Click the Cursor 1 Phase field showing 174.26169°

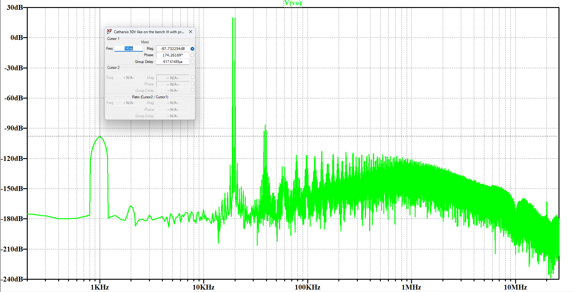(x=172, y=55)
